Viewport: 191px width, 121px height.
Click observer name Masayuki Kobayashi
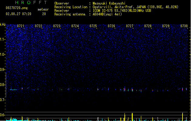[109, 3]
